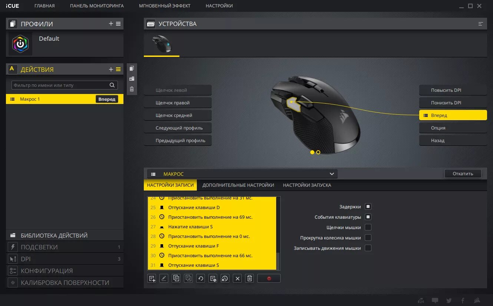493x306 pixels.
Task: Open 24-hour support phone icon
Action: (421, 300)
